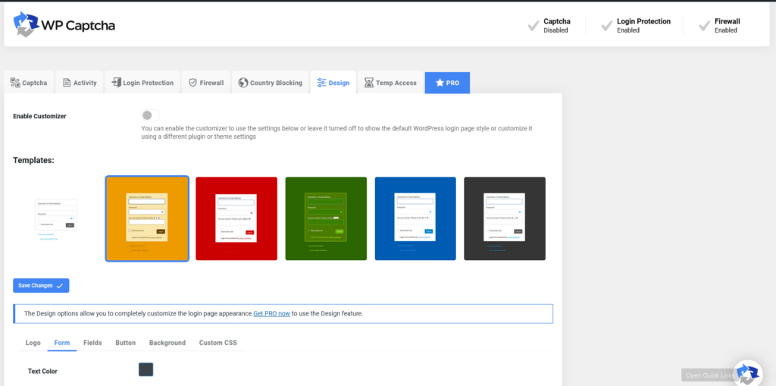Switch to the Logo design sub-tab
Viewport: 776px width, 386px height.
[x=33, y=343]
